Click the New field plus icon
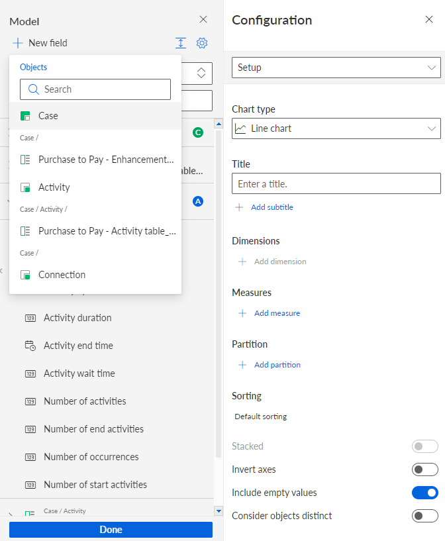 click(18, 43)
